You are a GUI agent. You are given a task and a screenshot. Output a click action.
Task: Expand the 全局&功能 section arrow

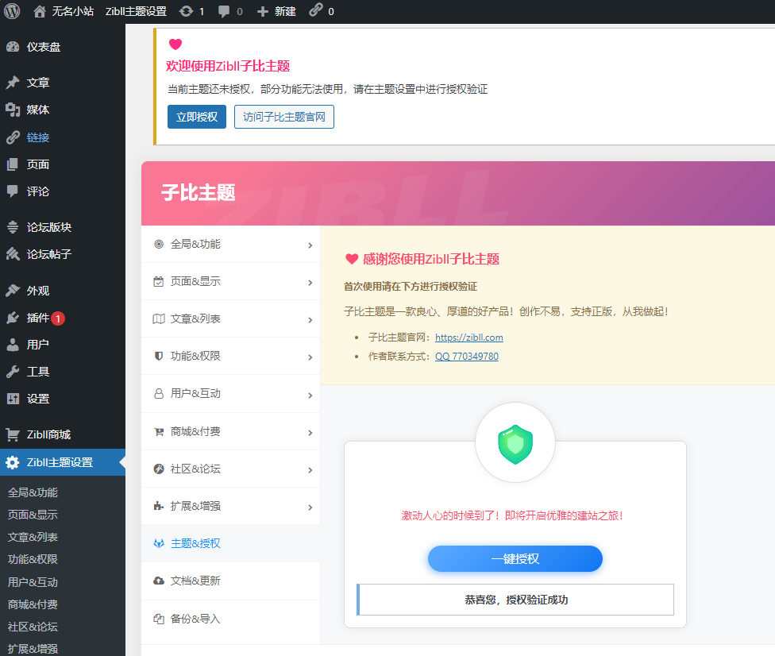310,245
